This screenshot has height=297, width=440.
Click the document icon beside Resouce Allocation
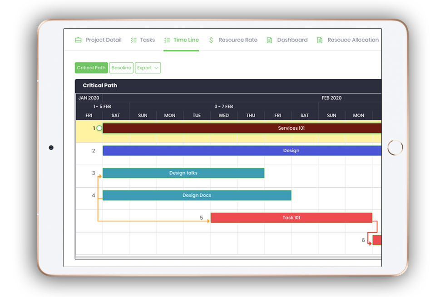pos(320,40)
